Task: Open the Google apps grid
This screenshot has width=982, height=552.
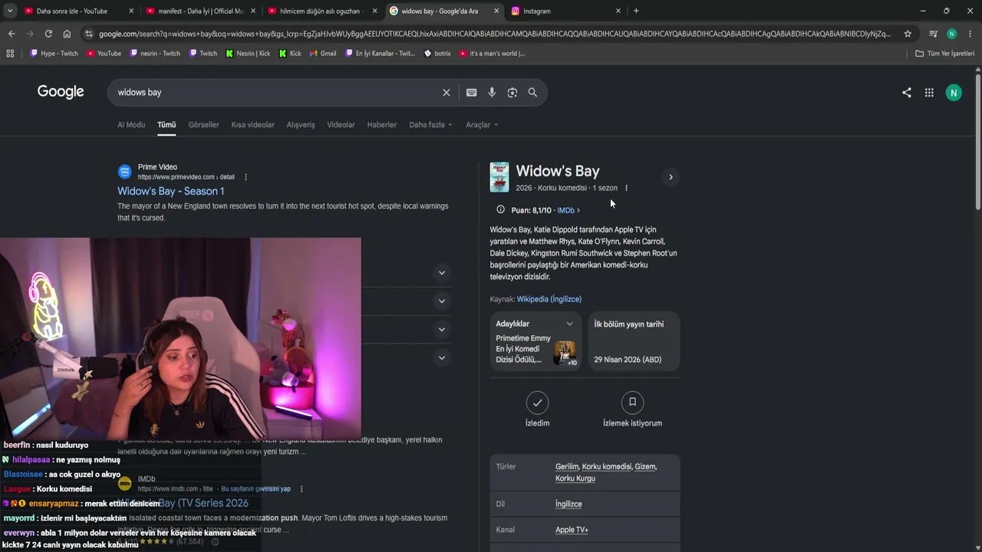Action: pyautogui.click(x=929, y=93)
